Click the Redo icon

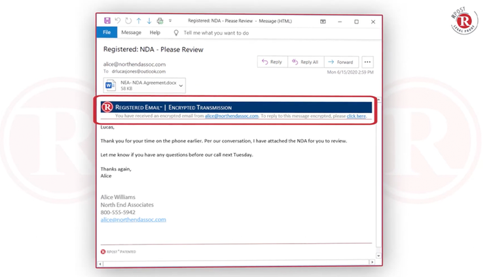click(128, 21)
